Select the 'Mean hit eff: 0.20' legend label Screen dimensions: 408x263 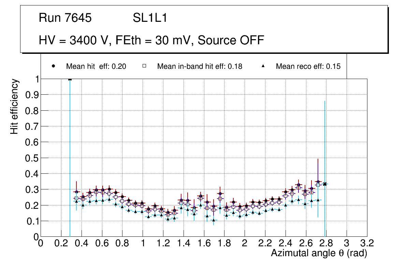(x=96, y=66)
